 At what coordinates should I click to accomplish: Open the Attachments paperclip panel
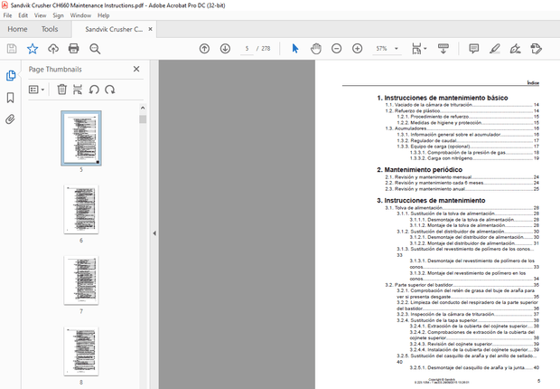click(10, 119)
